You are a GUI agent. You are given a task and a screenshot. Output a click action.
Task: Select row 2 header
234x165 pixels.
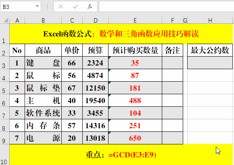click(5, 50)
